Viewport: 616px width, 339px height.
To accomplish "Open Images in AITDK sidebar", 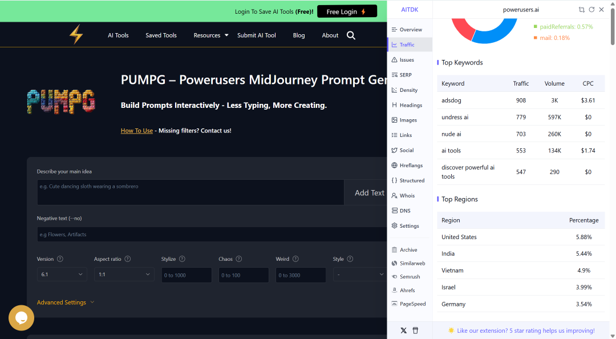I will (x=410, y=120).
